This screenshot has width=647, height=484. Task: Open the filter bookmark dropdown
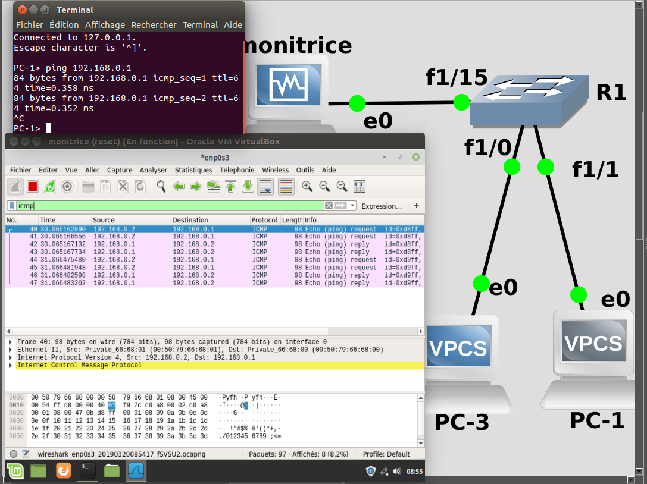(13, 205)
